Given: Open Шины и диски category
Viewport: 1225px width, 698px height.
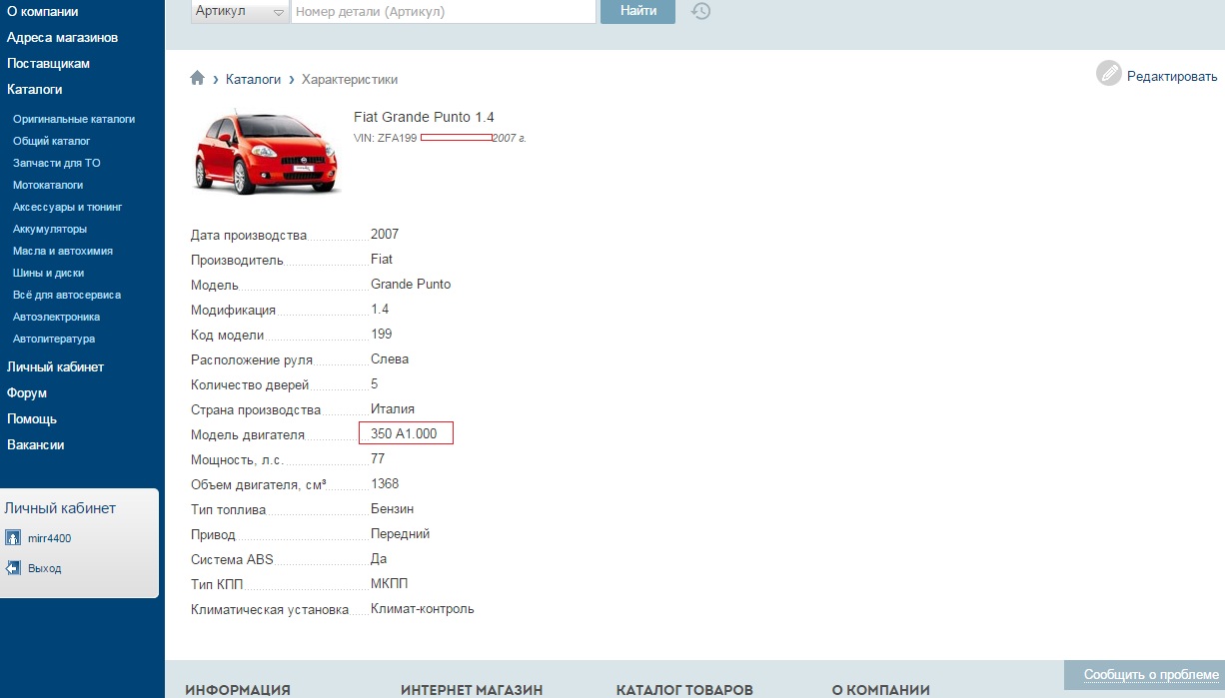Looking at the screenshot, I should point(49,273).
